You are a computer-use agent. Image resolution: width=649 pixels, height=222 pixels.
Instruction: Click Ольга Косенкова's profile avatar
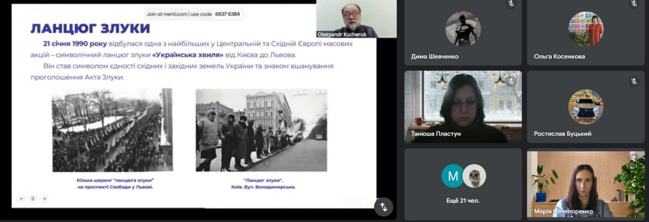[586, 29]
